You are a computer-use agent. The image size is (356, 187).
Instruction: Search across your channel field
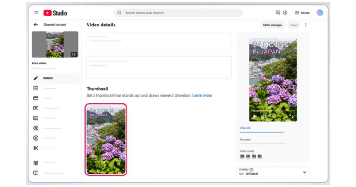178,13
